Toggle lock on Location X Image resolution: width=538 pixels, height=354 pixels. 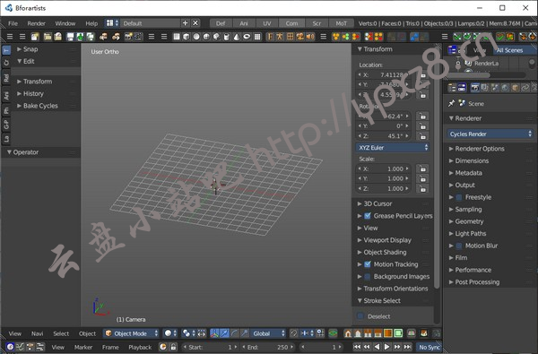point(422,74)
